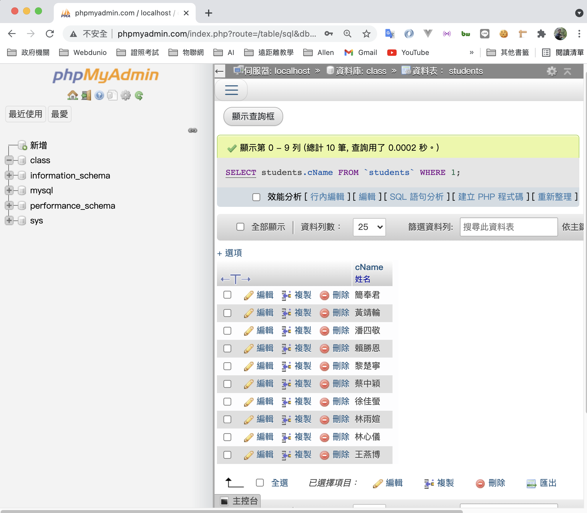Expand the sys database tree node
The image size is (587, 513).
9,220
